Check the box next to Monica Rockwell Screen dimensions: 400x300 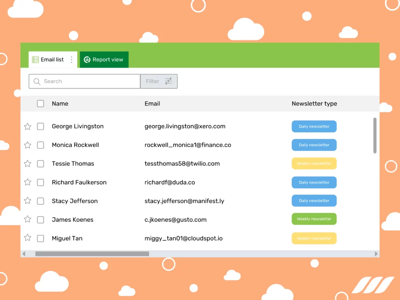(40, 145)
